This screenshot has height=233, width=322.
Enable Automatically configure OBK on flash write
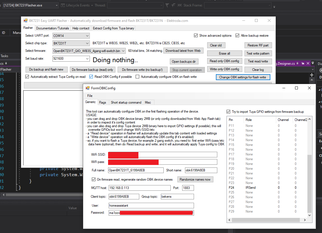pyautogui.click(x=137, y=77)
